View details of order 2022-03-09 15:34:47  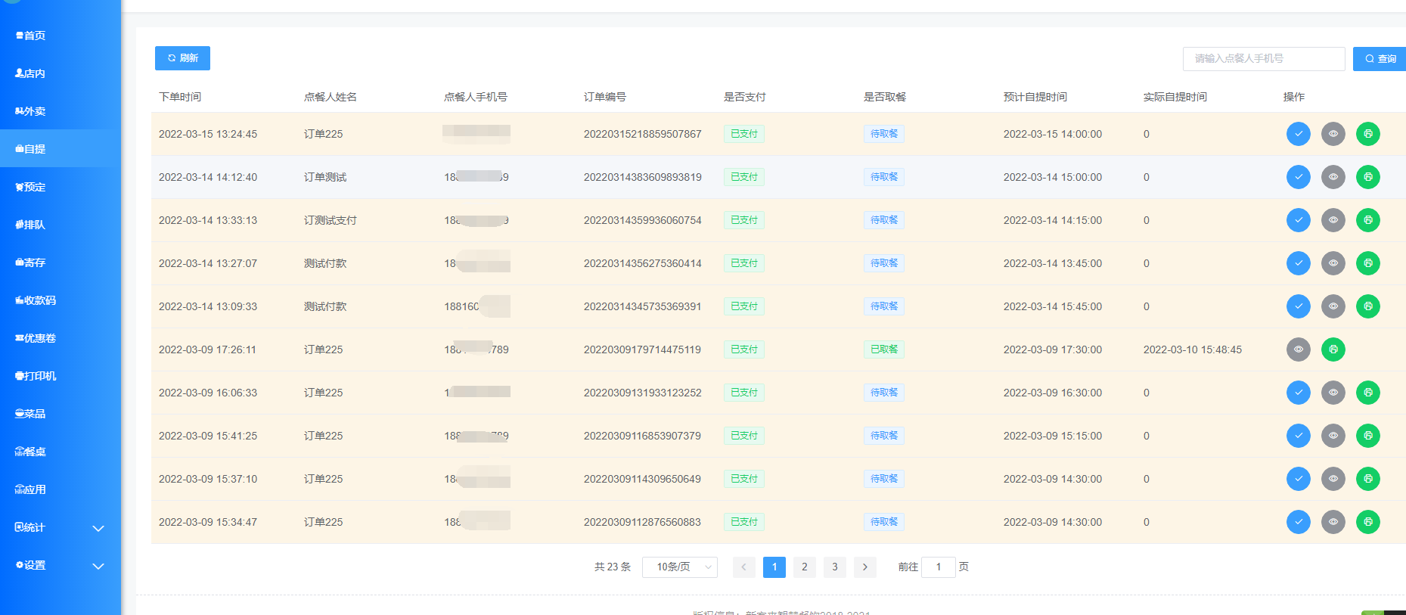point(1333,522)
